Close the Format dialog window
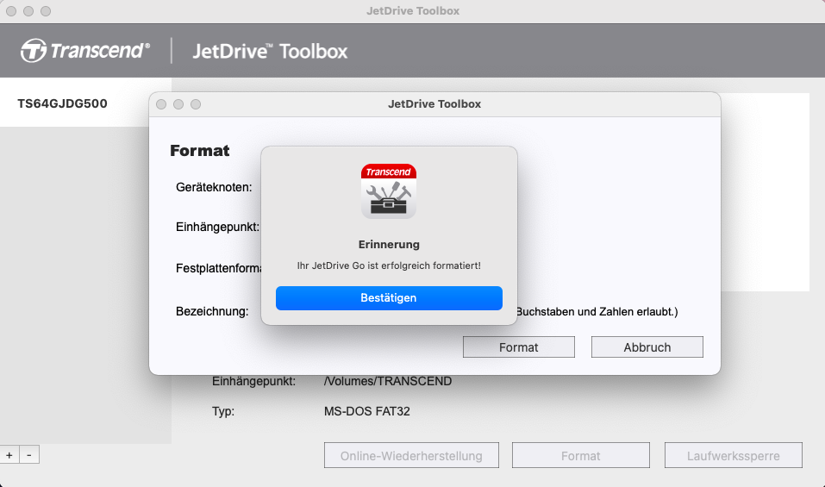 pos(161,104)
